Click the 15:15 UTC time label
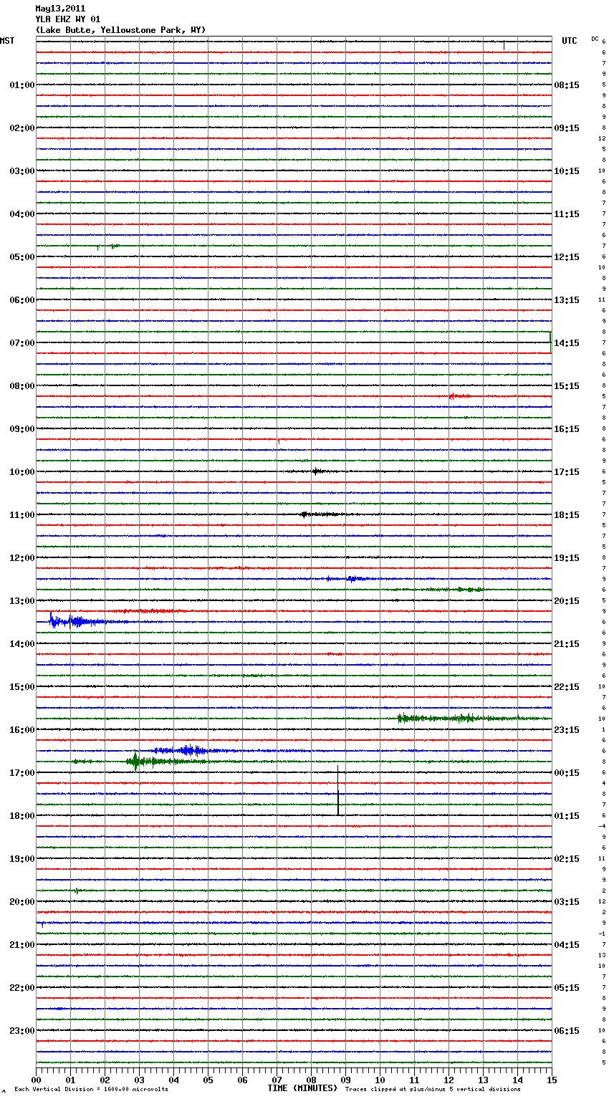 click(x=567, y=386)
